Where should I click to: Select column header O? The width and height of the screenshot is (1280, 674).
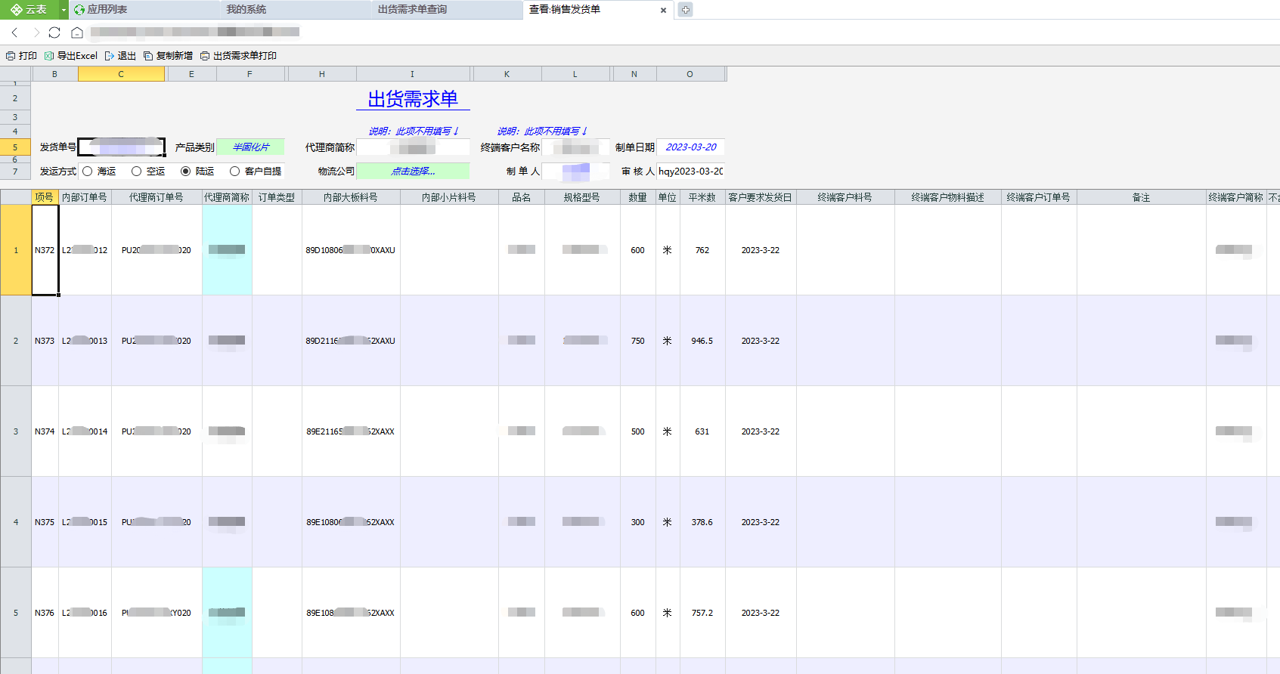click(x=690, y=74)
